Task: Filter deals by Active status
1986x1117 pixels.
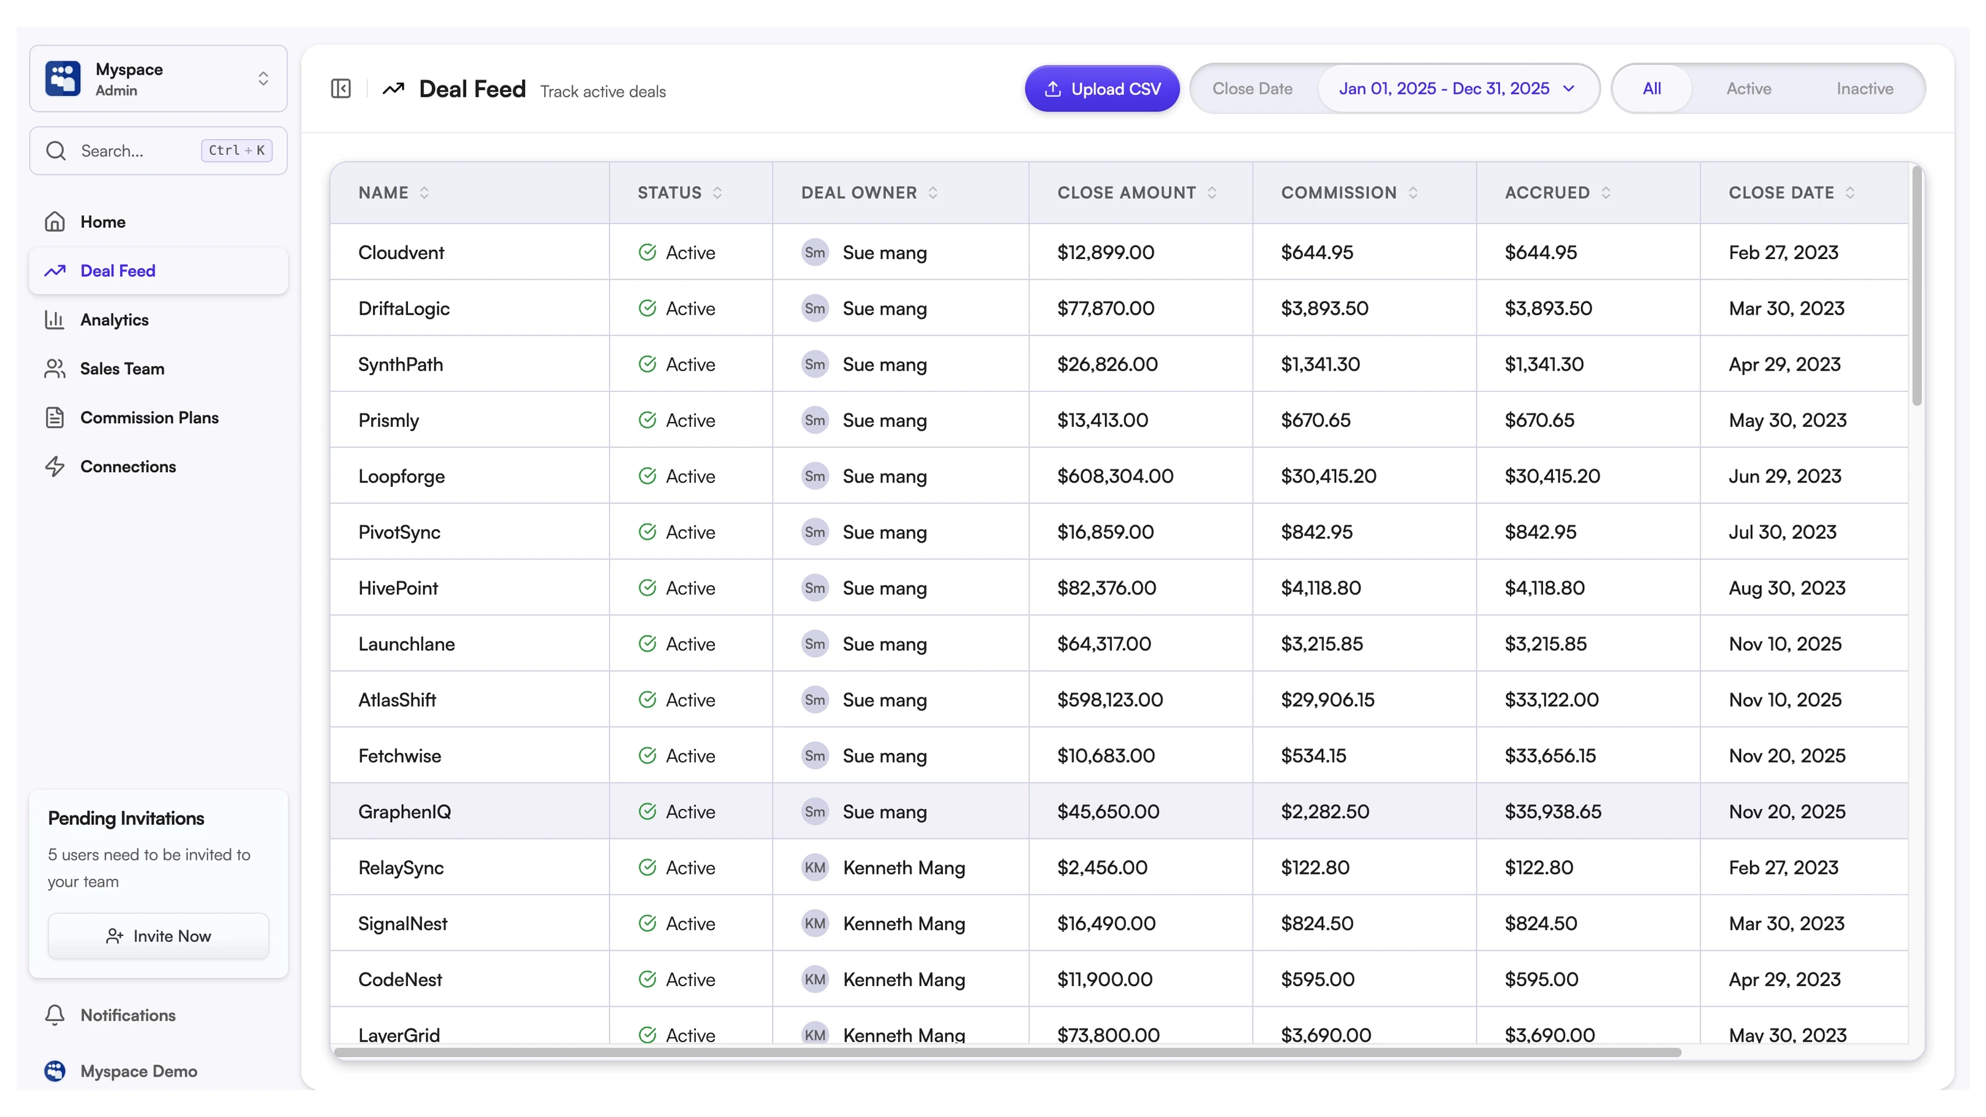Action: tap(1748, 89)
